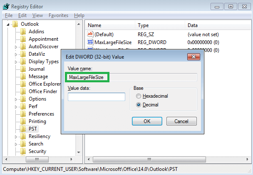Select the MaxLargeFileSize row name in list
Screen dimensions: 253x175
[113, 42]
